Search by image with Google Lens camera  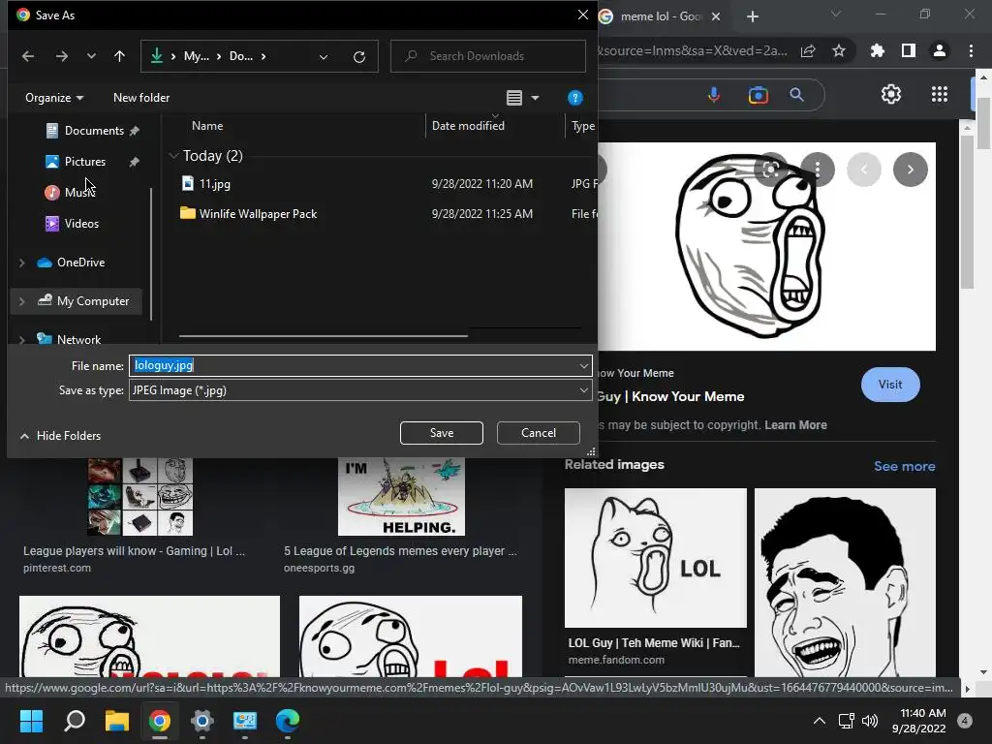point(758,96)
